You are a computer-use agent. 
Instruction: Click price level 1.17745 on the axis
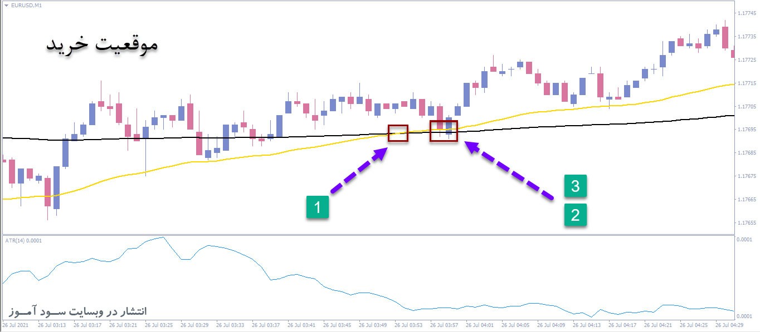coord(747,13)
